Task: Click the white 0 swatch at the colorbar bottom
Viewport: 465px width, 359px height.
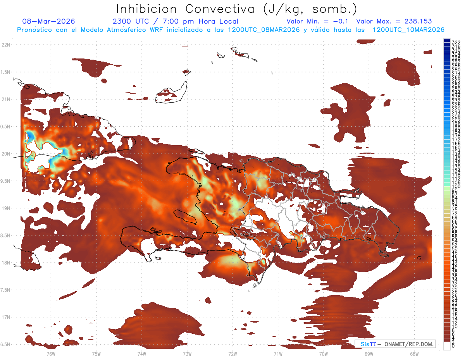Action: [447, 346]
